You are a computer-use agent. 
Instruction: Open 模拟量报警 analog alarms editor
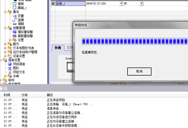[x=25, y=32]
